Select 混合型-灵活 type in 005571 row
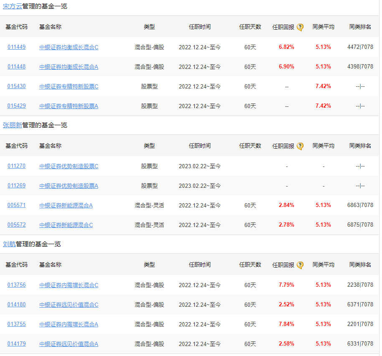Viewport: 382px width, 356px height. click(x=149, y=205)
